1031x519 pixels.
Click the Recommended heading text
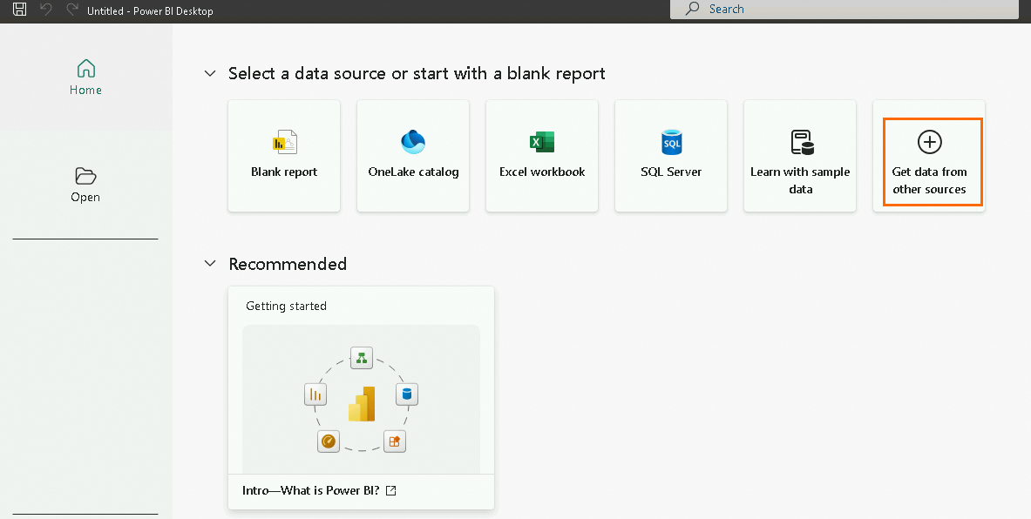(x=288, y=264)
